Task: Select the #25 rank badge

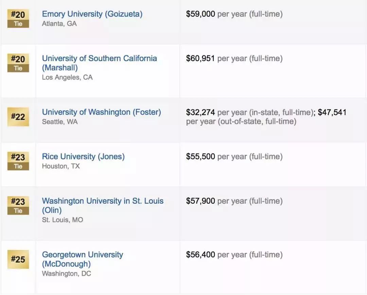Action: pos(18,260)
